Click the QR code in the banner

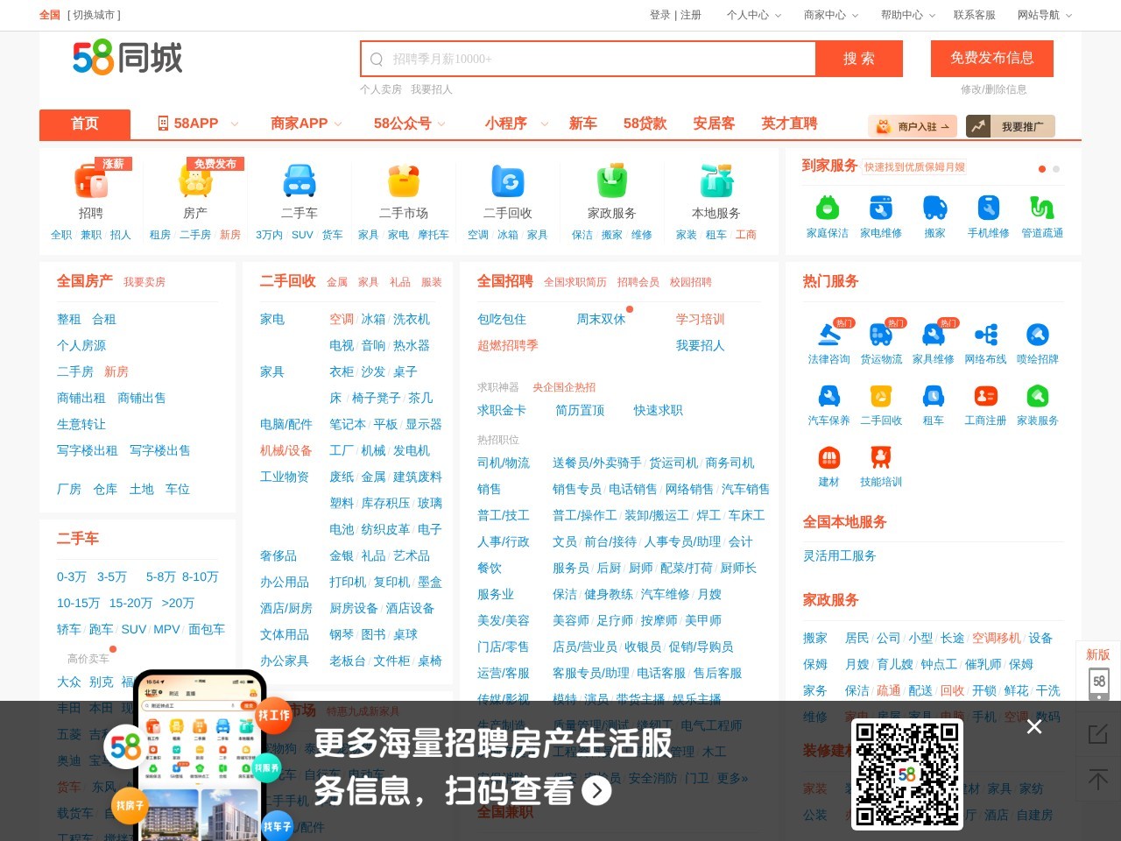coord(906,774)
